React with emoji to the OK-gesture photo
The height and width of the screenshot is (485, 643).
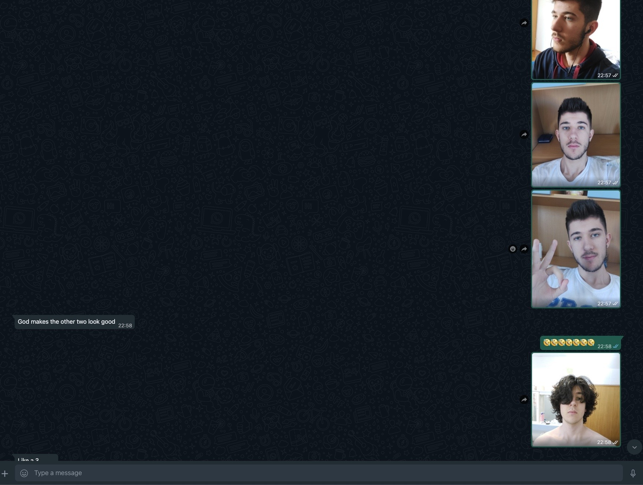pyautogui.click(x=513, y=249)
